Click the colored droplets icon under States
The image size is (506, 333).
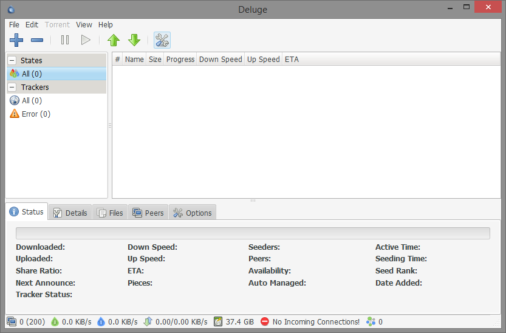tap(15, 74)
